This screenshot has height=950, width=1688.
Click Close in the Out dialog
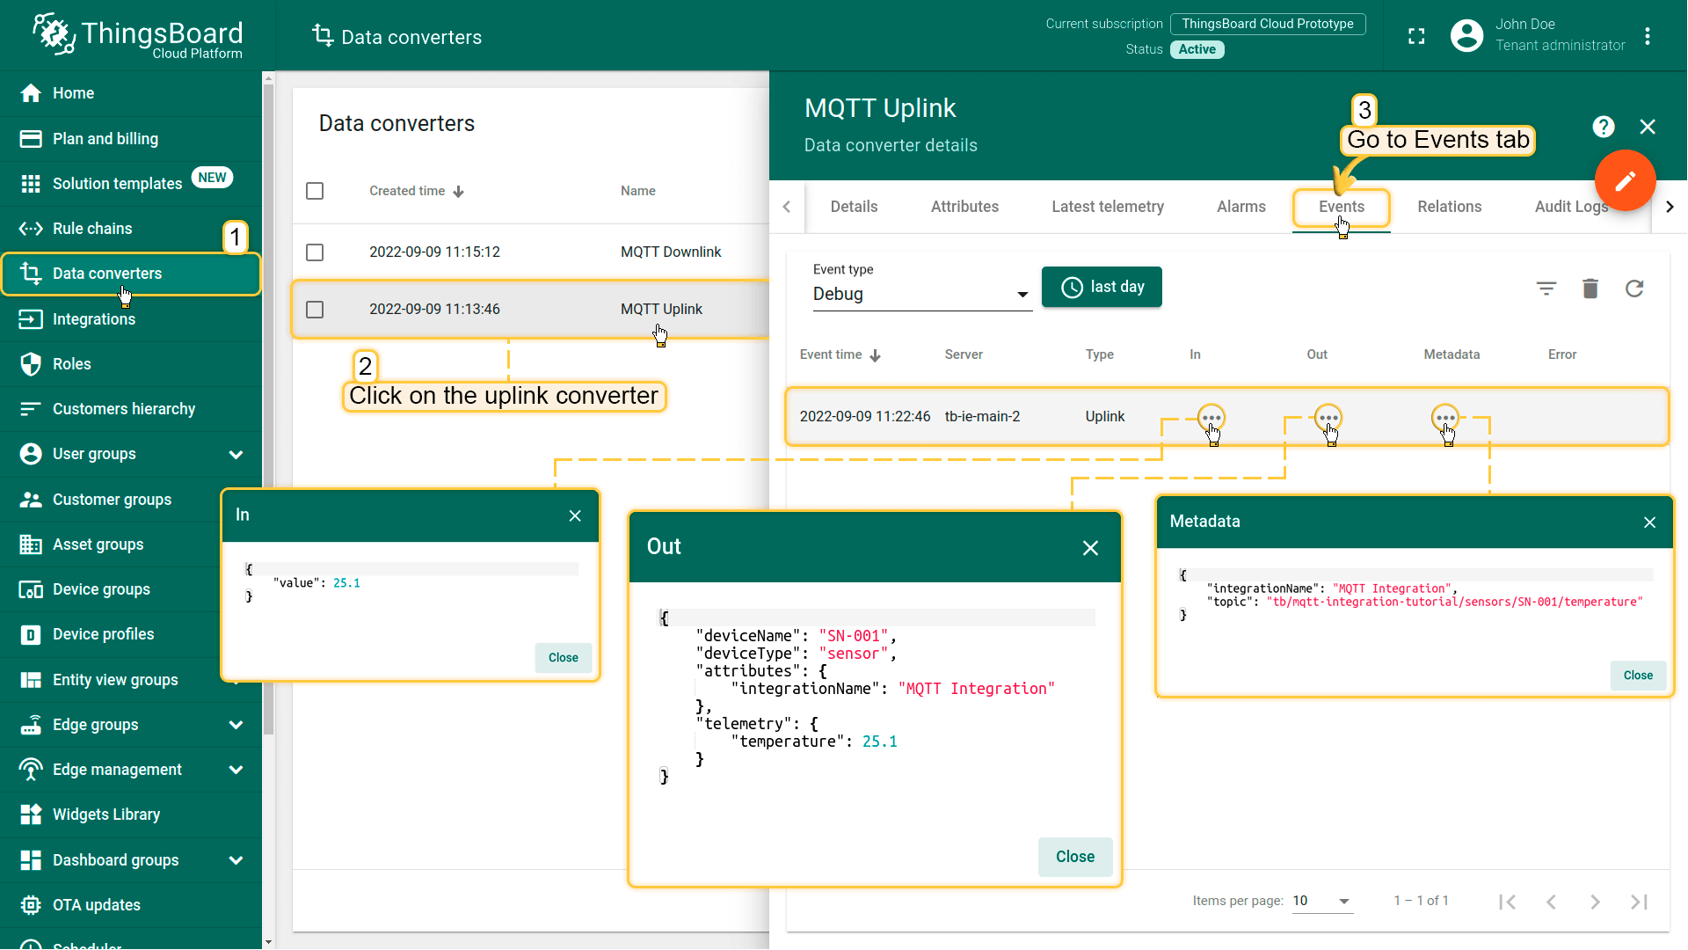point(1074,857)
